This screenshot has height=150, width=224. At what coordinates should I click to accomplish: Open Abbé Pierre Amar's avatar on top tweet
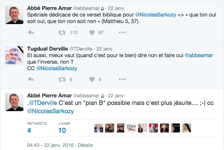pos(14,15)
